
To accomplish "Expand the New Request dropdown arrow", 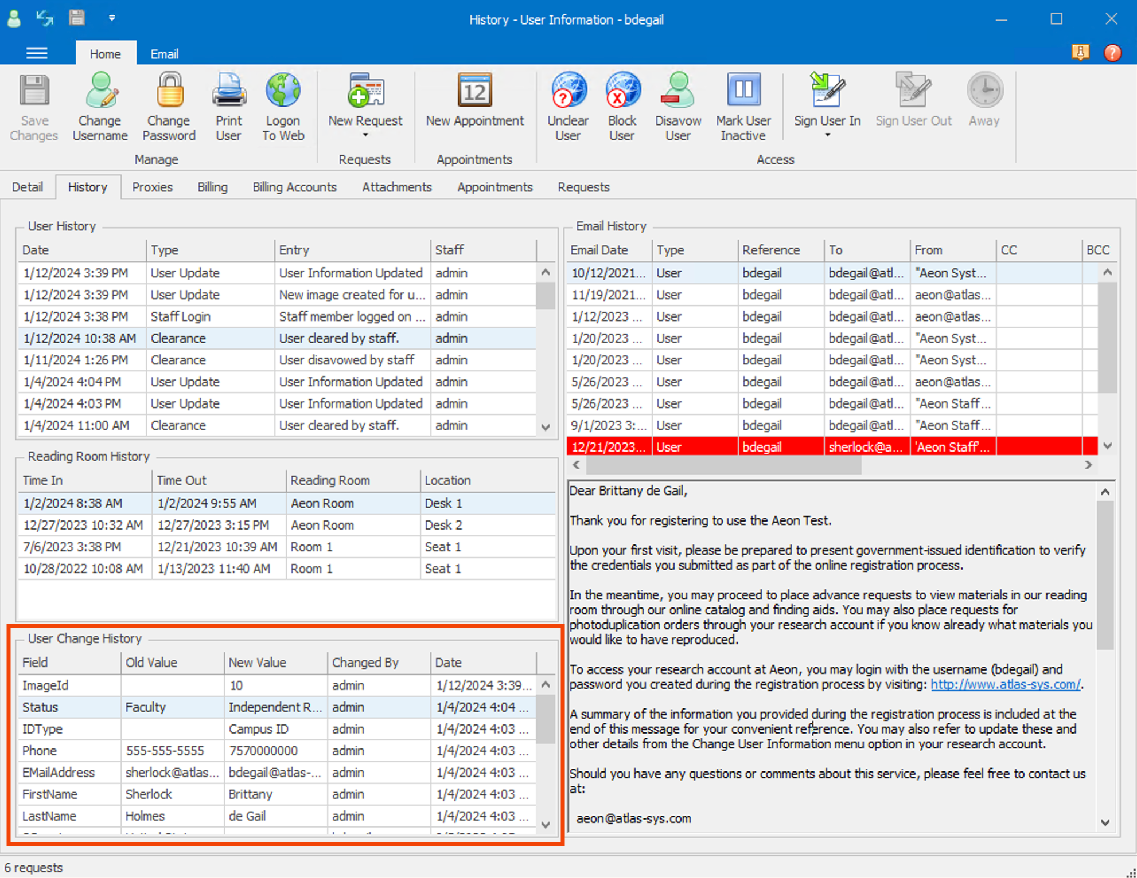I will tap(365, 135).
